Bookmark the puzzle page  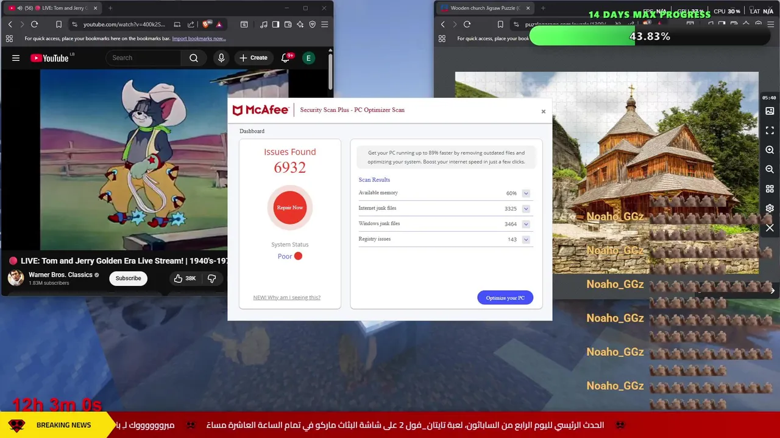click(500, 24)
